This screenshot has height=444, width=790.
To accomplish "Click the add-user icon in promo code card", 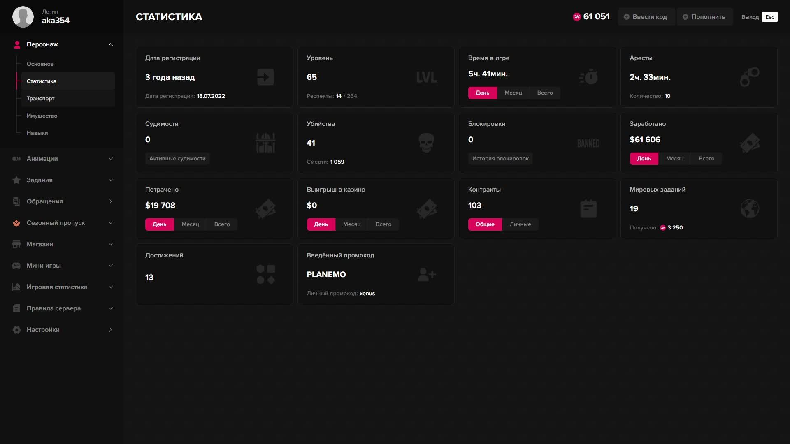I will tap(426, 274).
